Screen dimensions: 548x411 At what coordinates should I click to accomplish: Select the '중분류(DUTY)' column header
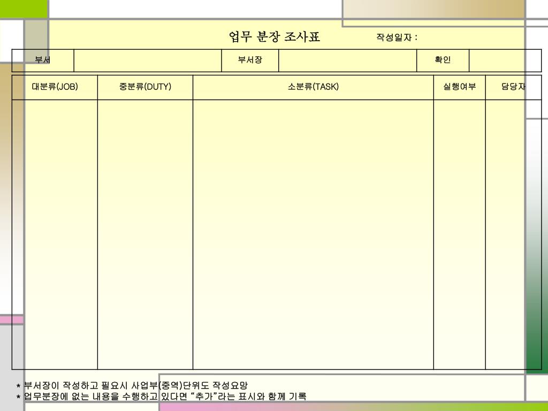click(x=145, y=87)
